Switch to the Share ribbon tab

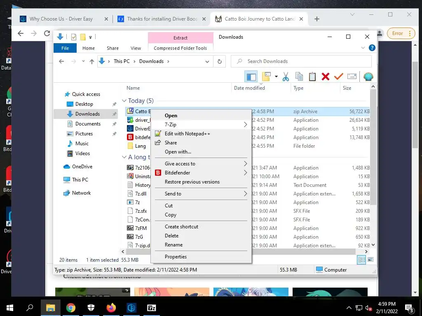click(113, 48)
